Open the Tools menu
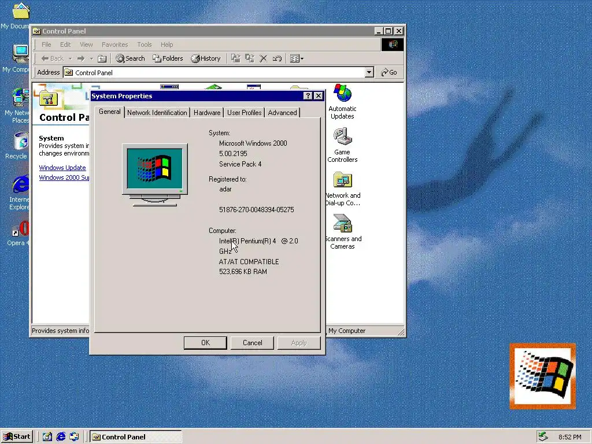The image size is (592, 444). tap(144, 45)
